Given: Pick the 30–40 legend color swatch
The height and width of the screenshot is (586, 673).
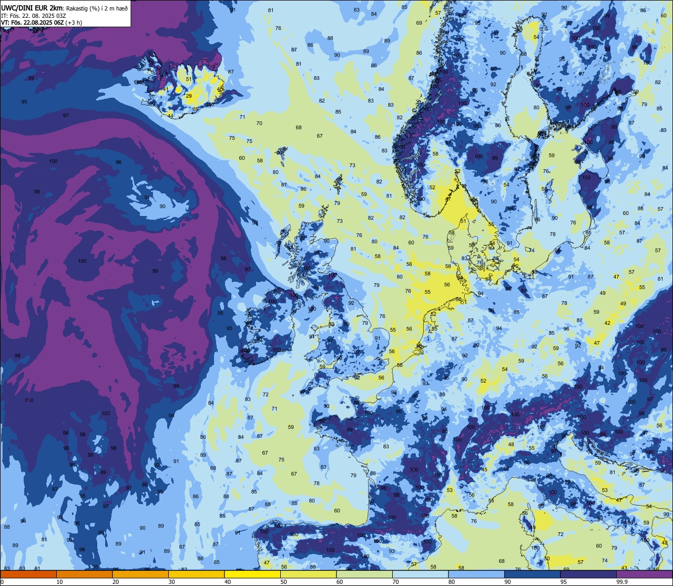Looking at the screenshot, I should coord(196,574).
